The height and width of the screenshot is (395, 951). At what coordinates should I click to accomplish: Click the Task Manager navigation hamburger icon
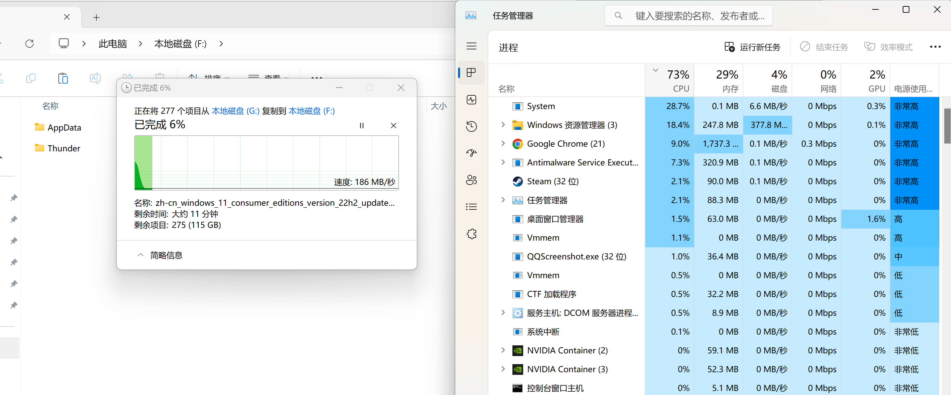pos(471,46)
